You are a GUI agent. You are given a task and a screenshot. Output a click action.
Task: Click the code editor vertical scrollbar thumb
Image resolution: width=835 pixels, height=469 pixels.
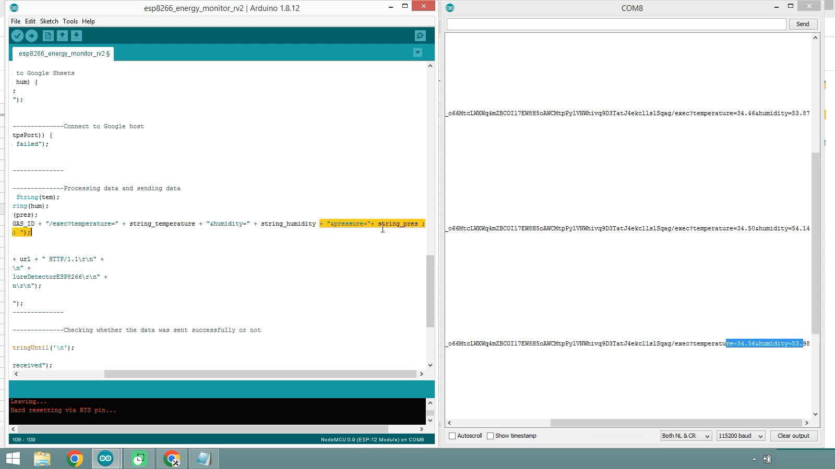431,291
